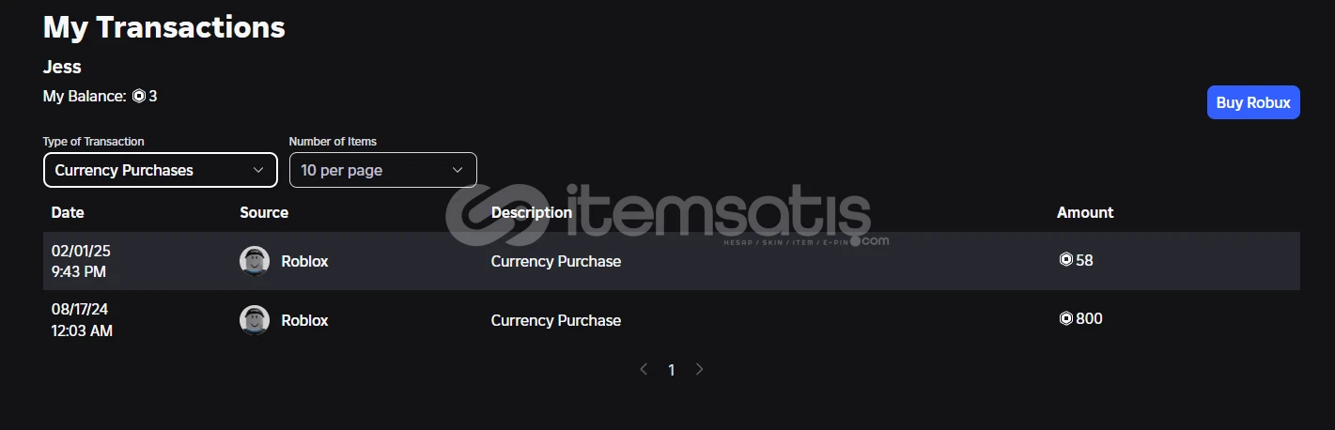The height and width of the screenshot is (430, 1335).
Task: Go to the next page arrow
Action: point(699,370)
